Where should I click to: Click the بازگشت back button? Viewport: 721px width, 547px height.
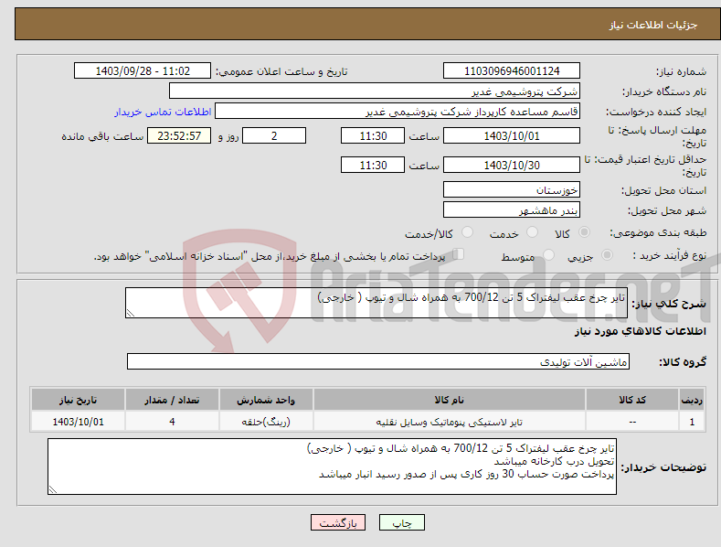click(338, 522)
